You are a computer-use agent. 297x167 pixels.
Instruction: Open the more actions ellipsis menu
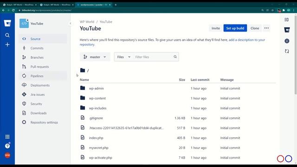click(x=266, y=28)
